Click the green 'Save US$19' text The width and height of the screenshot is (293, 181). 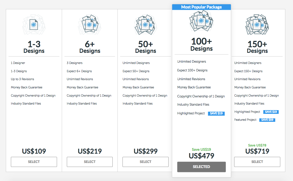click(202, 150)
